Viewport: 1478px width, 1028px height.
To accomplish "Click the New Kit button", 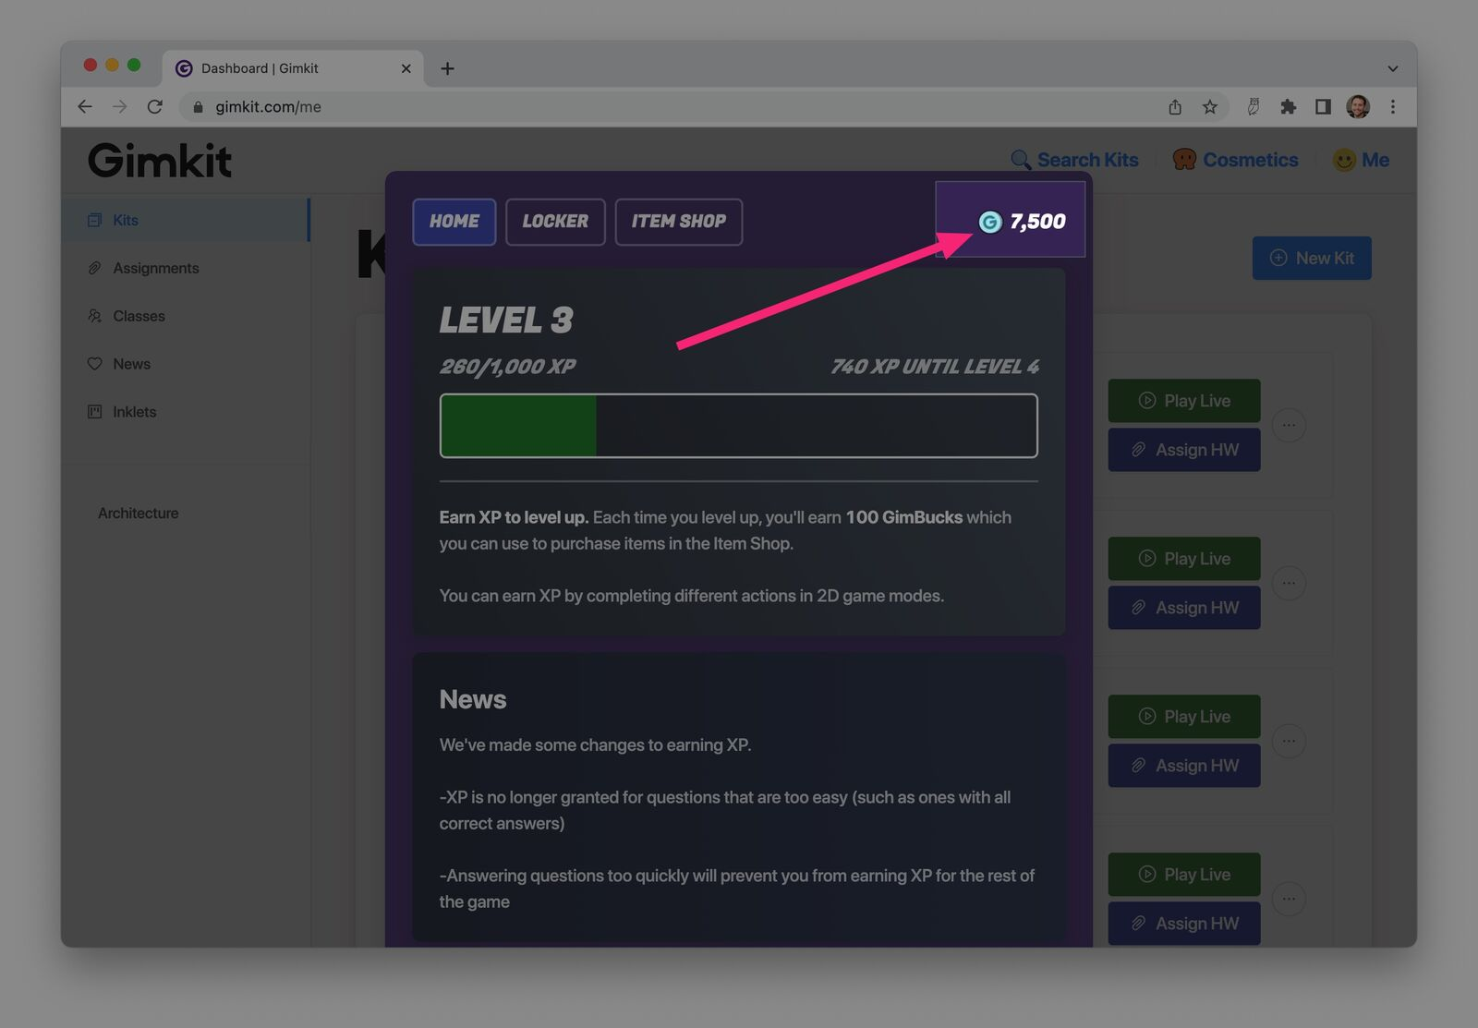I will point(1312,258).
